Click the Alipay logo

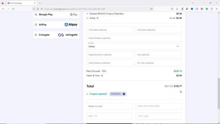pyautogui.click(x=71, y=24)
